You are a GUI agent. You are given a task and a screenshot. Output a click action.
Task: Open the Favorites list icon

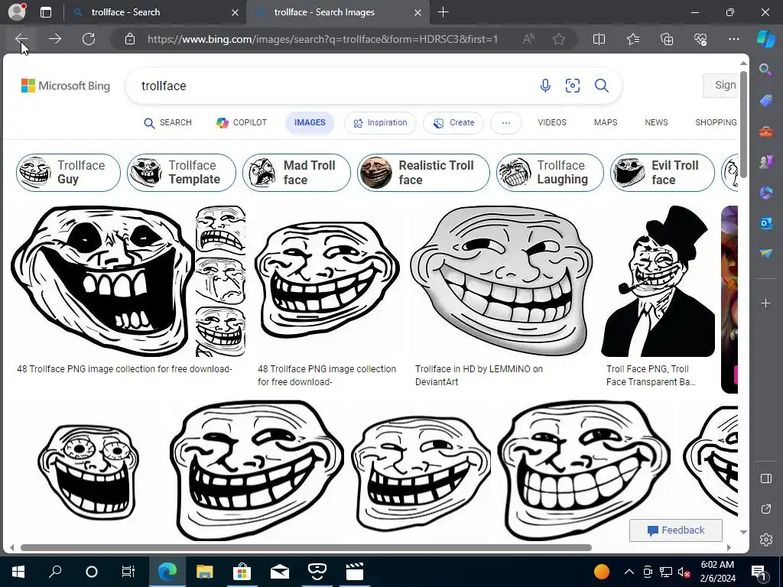pos(632,39)
